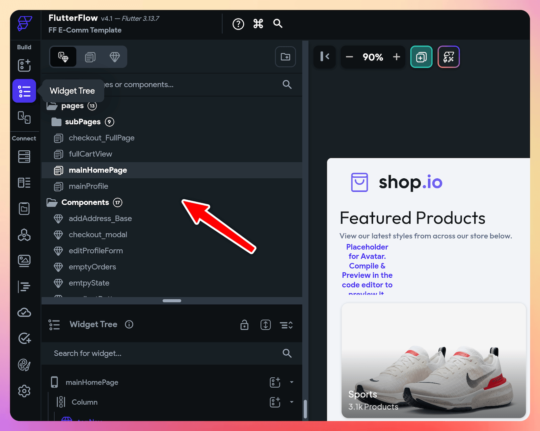Click the collapse panel arrow above the canvas

point(324,57)
